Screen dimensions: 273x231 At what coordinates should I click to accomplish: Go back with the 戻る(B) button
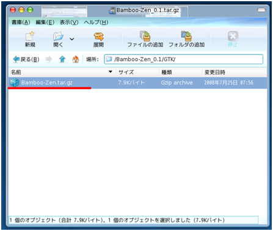(26, 59)
